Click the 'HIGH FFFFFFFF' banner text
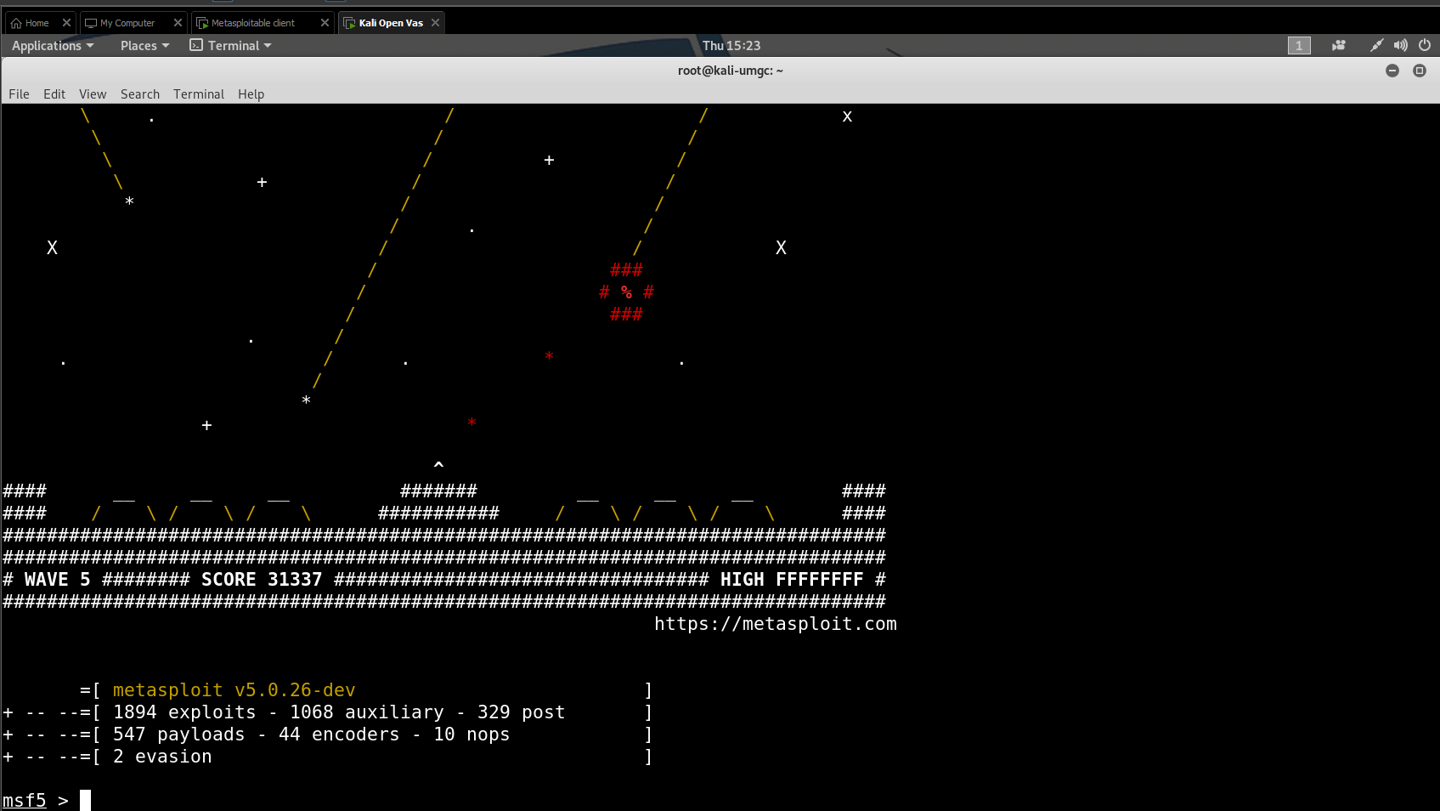1440x811 pixels. coord(792,580)
